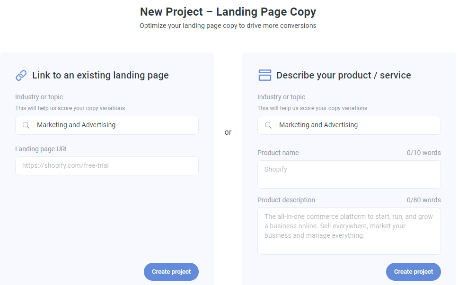Screen dimensions: 458x285
Task: Click the 'Landing page URL' label
Action: 42,149
